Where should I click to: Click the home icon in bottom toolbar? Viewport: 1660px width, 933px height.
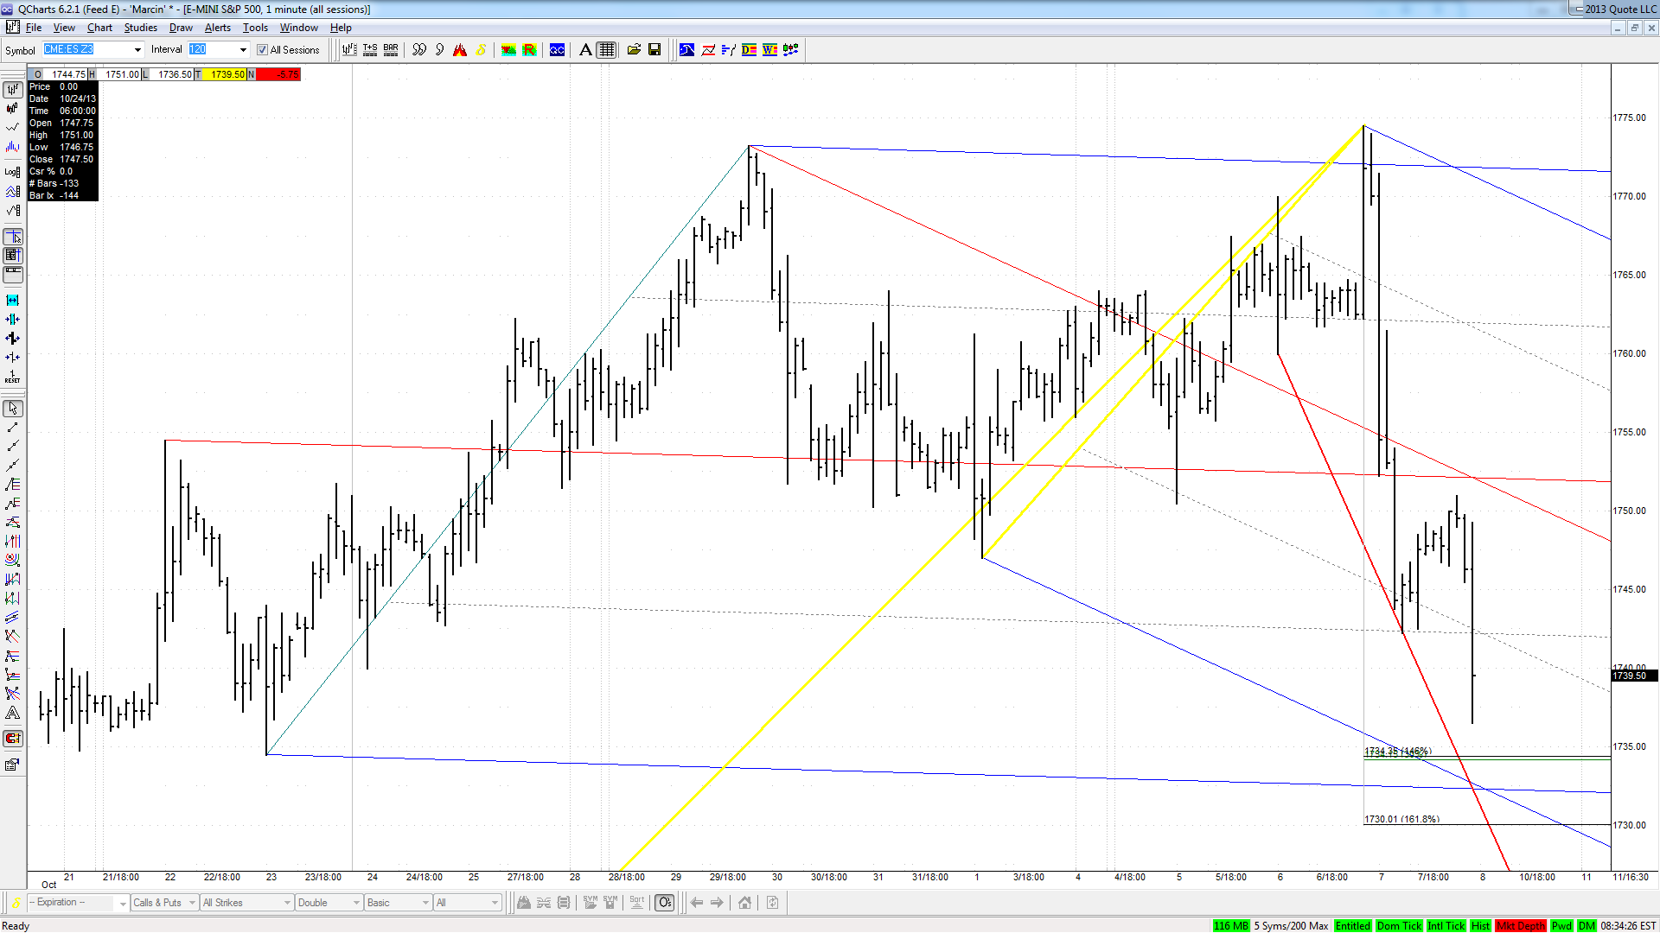point(744,903)
